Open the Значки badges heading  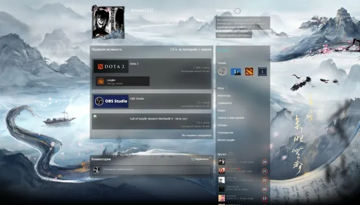pyautogui.click(x=222, y=63)
